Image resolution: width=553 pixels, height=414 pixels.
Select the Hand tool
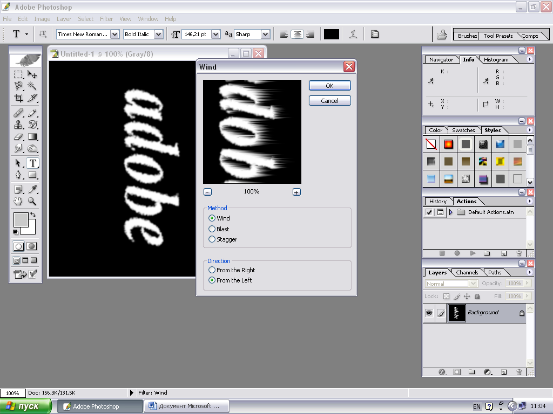tap(18, 201)
